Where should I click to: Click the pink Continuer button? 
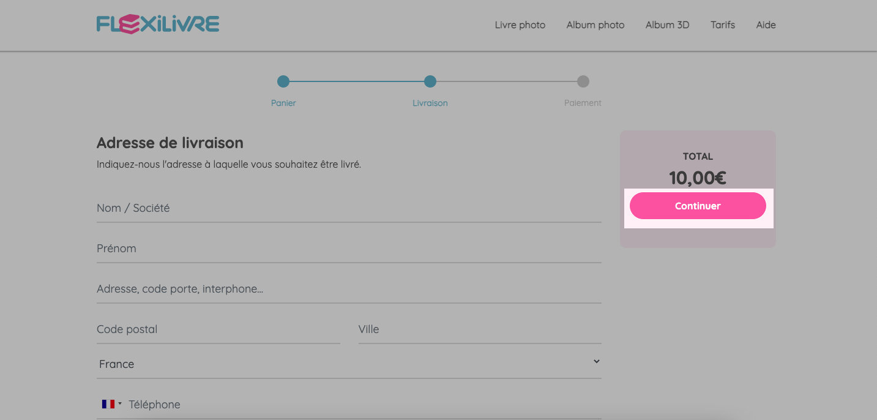[x=698, y=206]
